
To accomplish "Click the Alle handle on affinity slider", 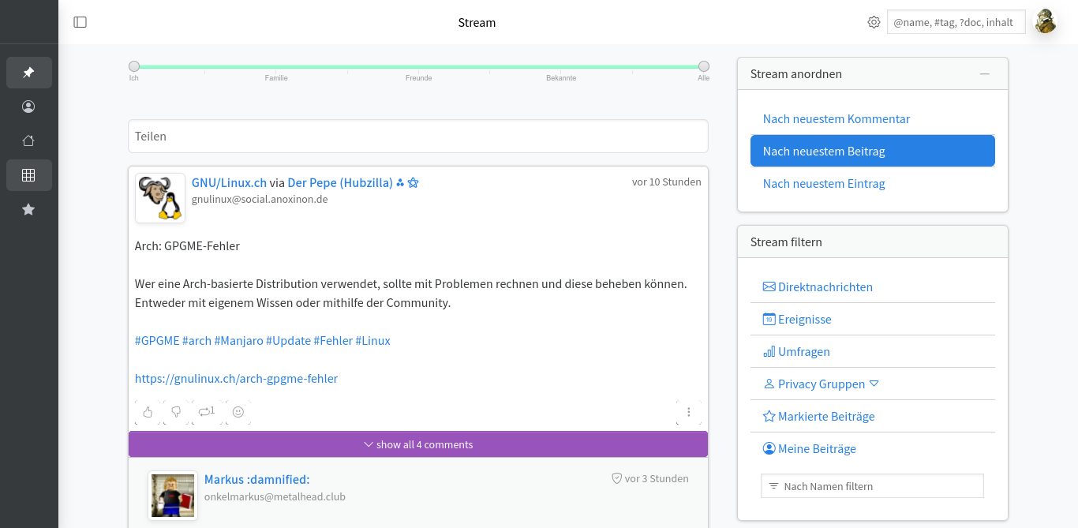I will click(x=704, y=66).
